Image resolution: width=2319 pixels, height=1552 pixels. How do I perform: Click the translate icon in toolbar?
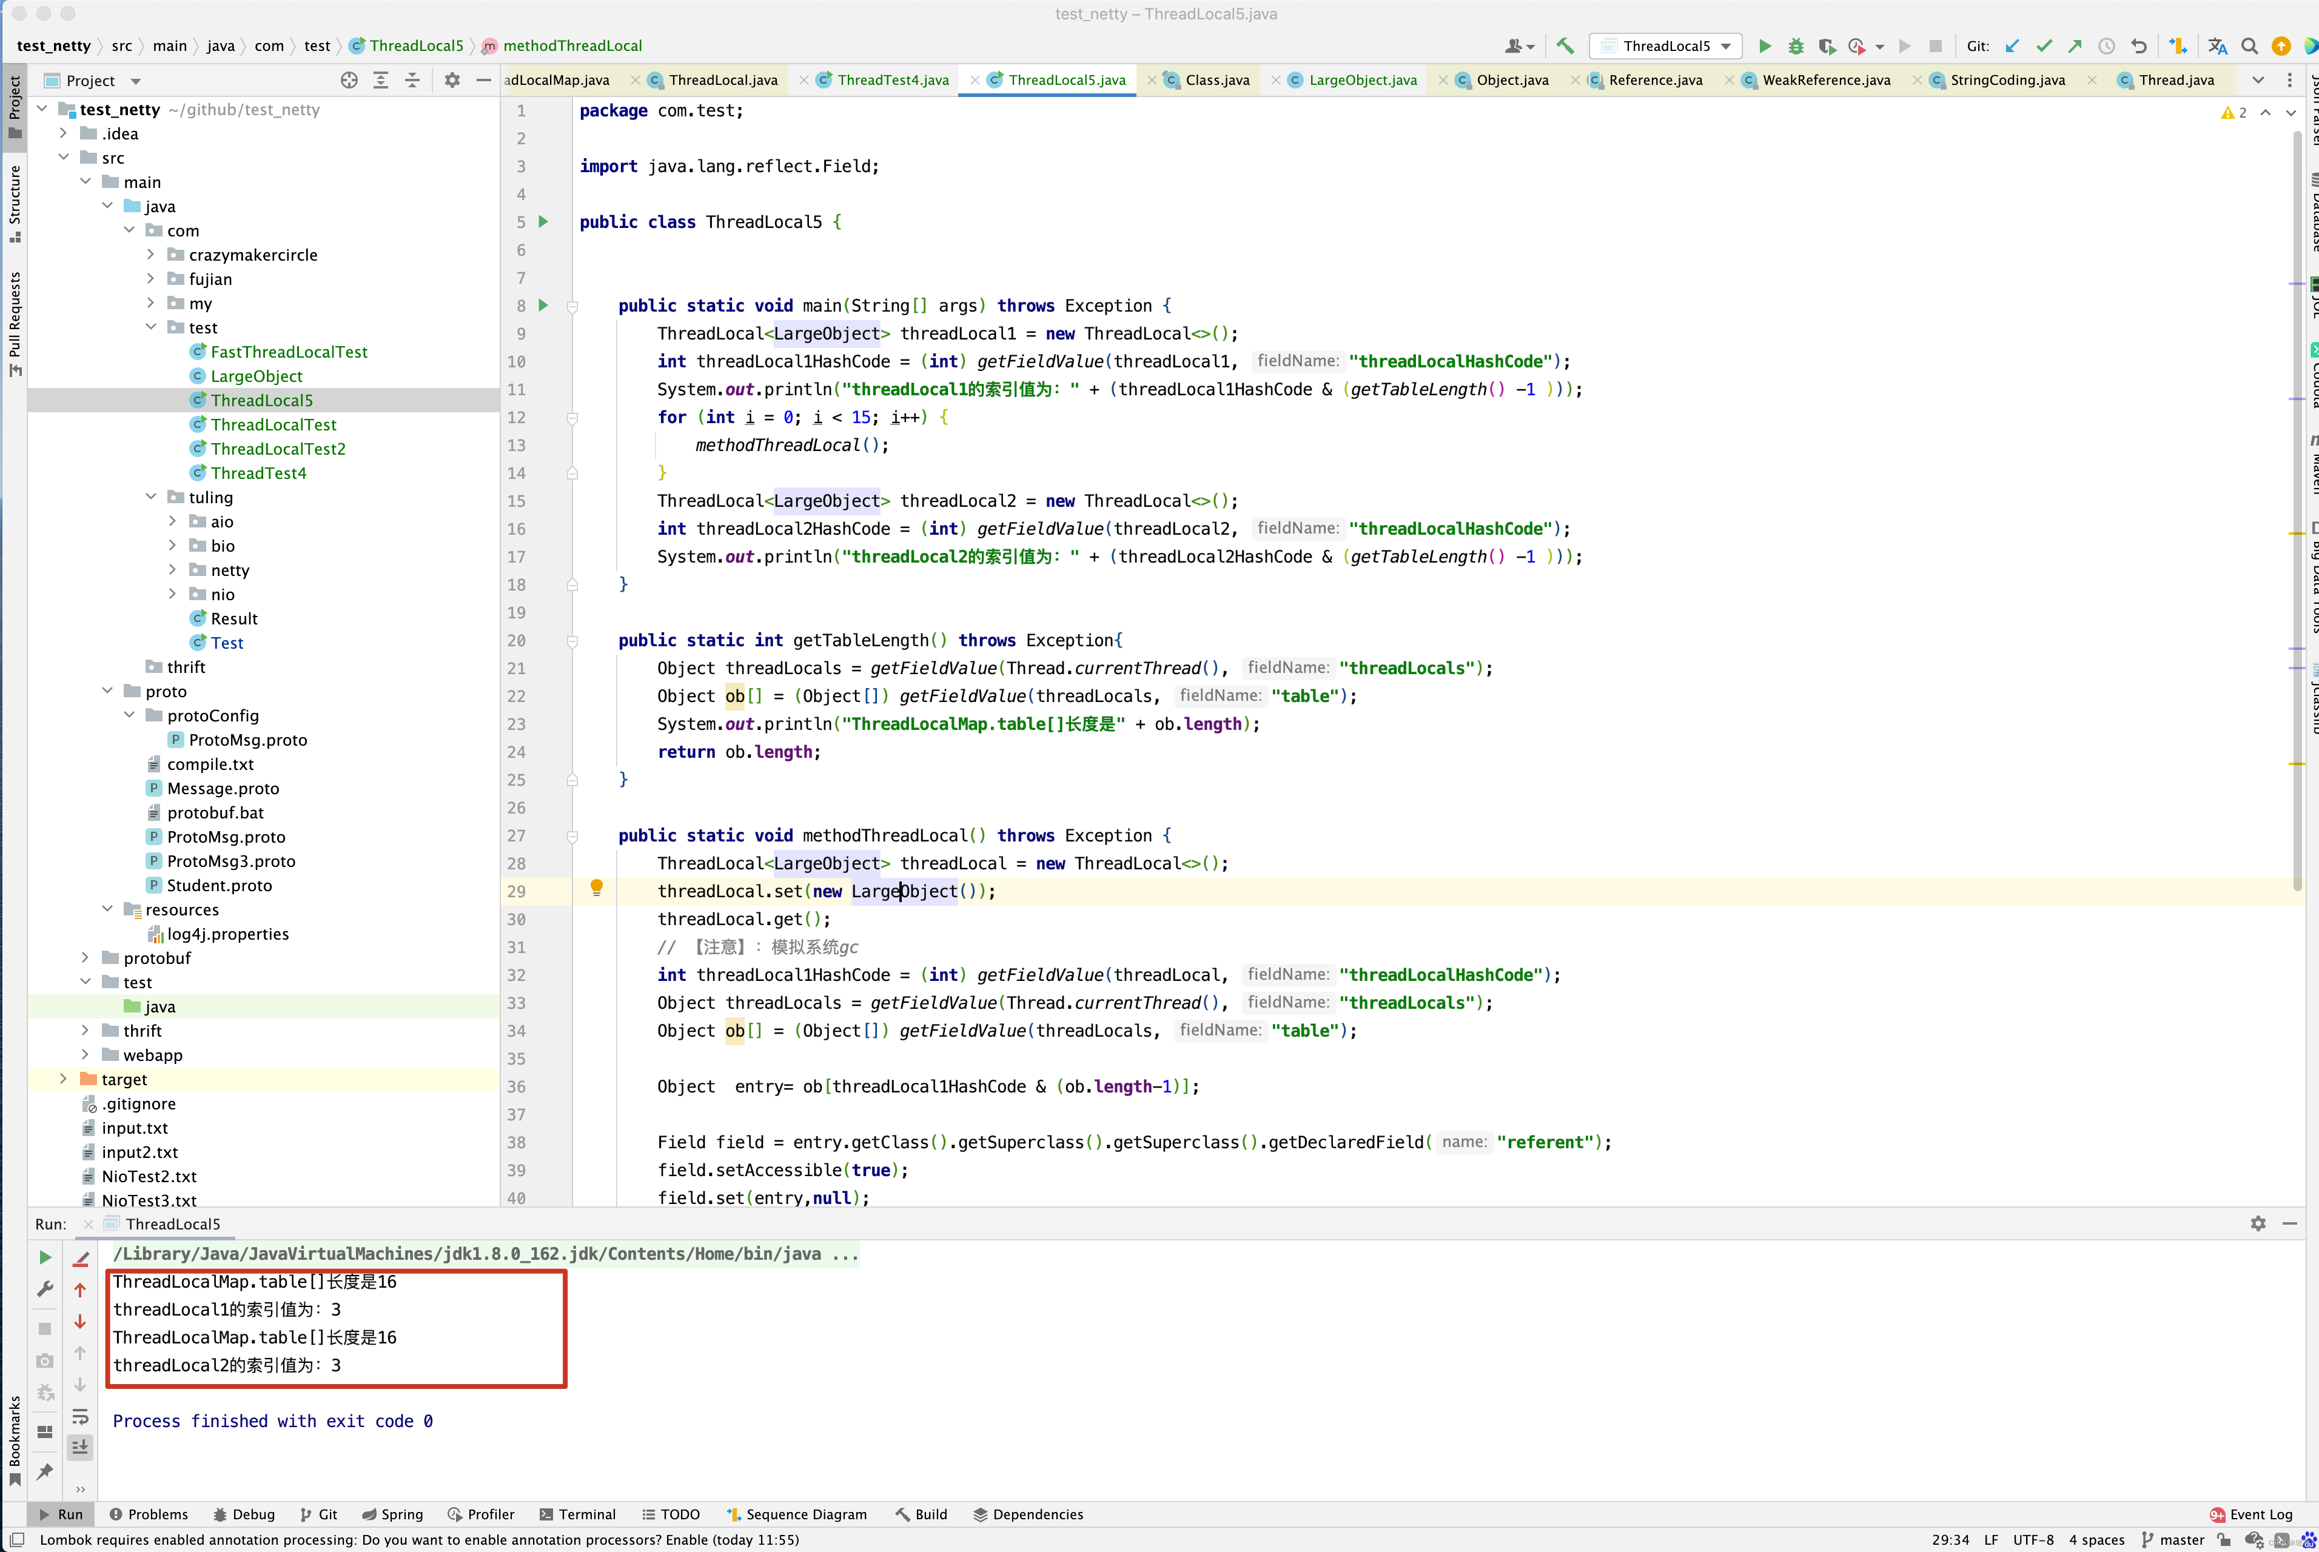[2217, 45]
